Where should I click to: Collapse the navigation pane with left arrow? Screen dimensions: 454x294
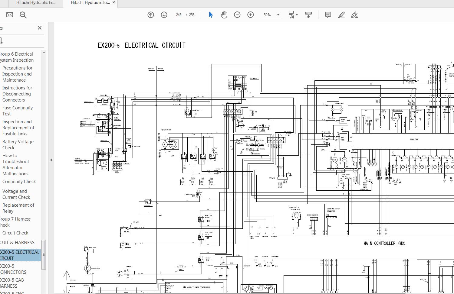51,160
